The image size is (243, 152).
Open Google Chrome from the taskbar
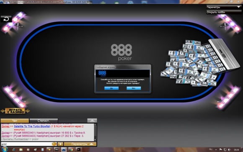(71, 149)
